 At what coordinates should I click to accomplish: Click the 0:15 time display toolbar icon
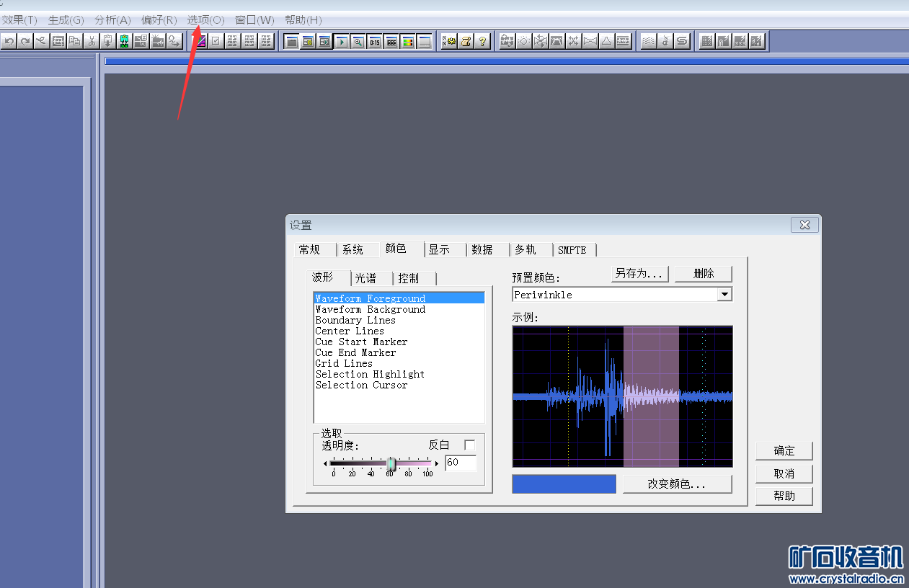tap(375, 41)
